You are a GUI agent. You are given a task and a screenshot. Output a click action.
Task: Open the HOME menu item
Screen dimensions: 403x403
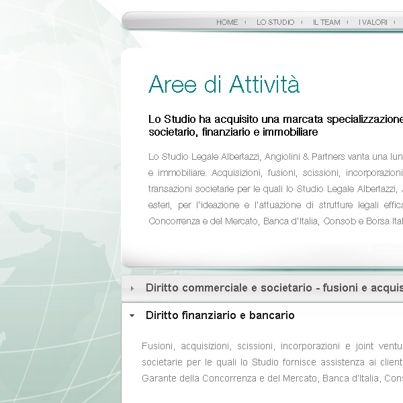click(227, 22)
